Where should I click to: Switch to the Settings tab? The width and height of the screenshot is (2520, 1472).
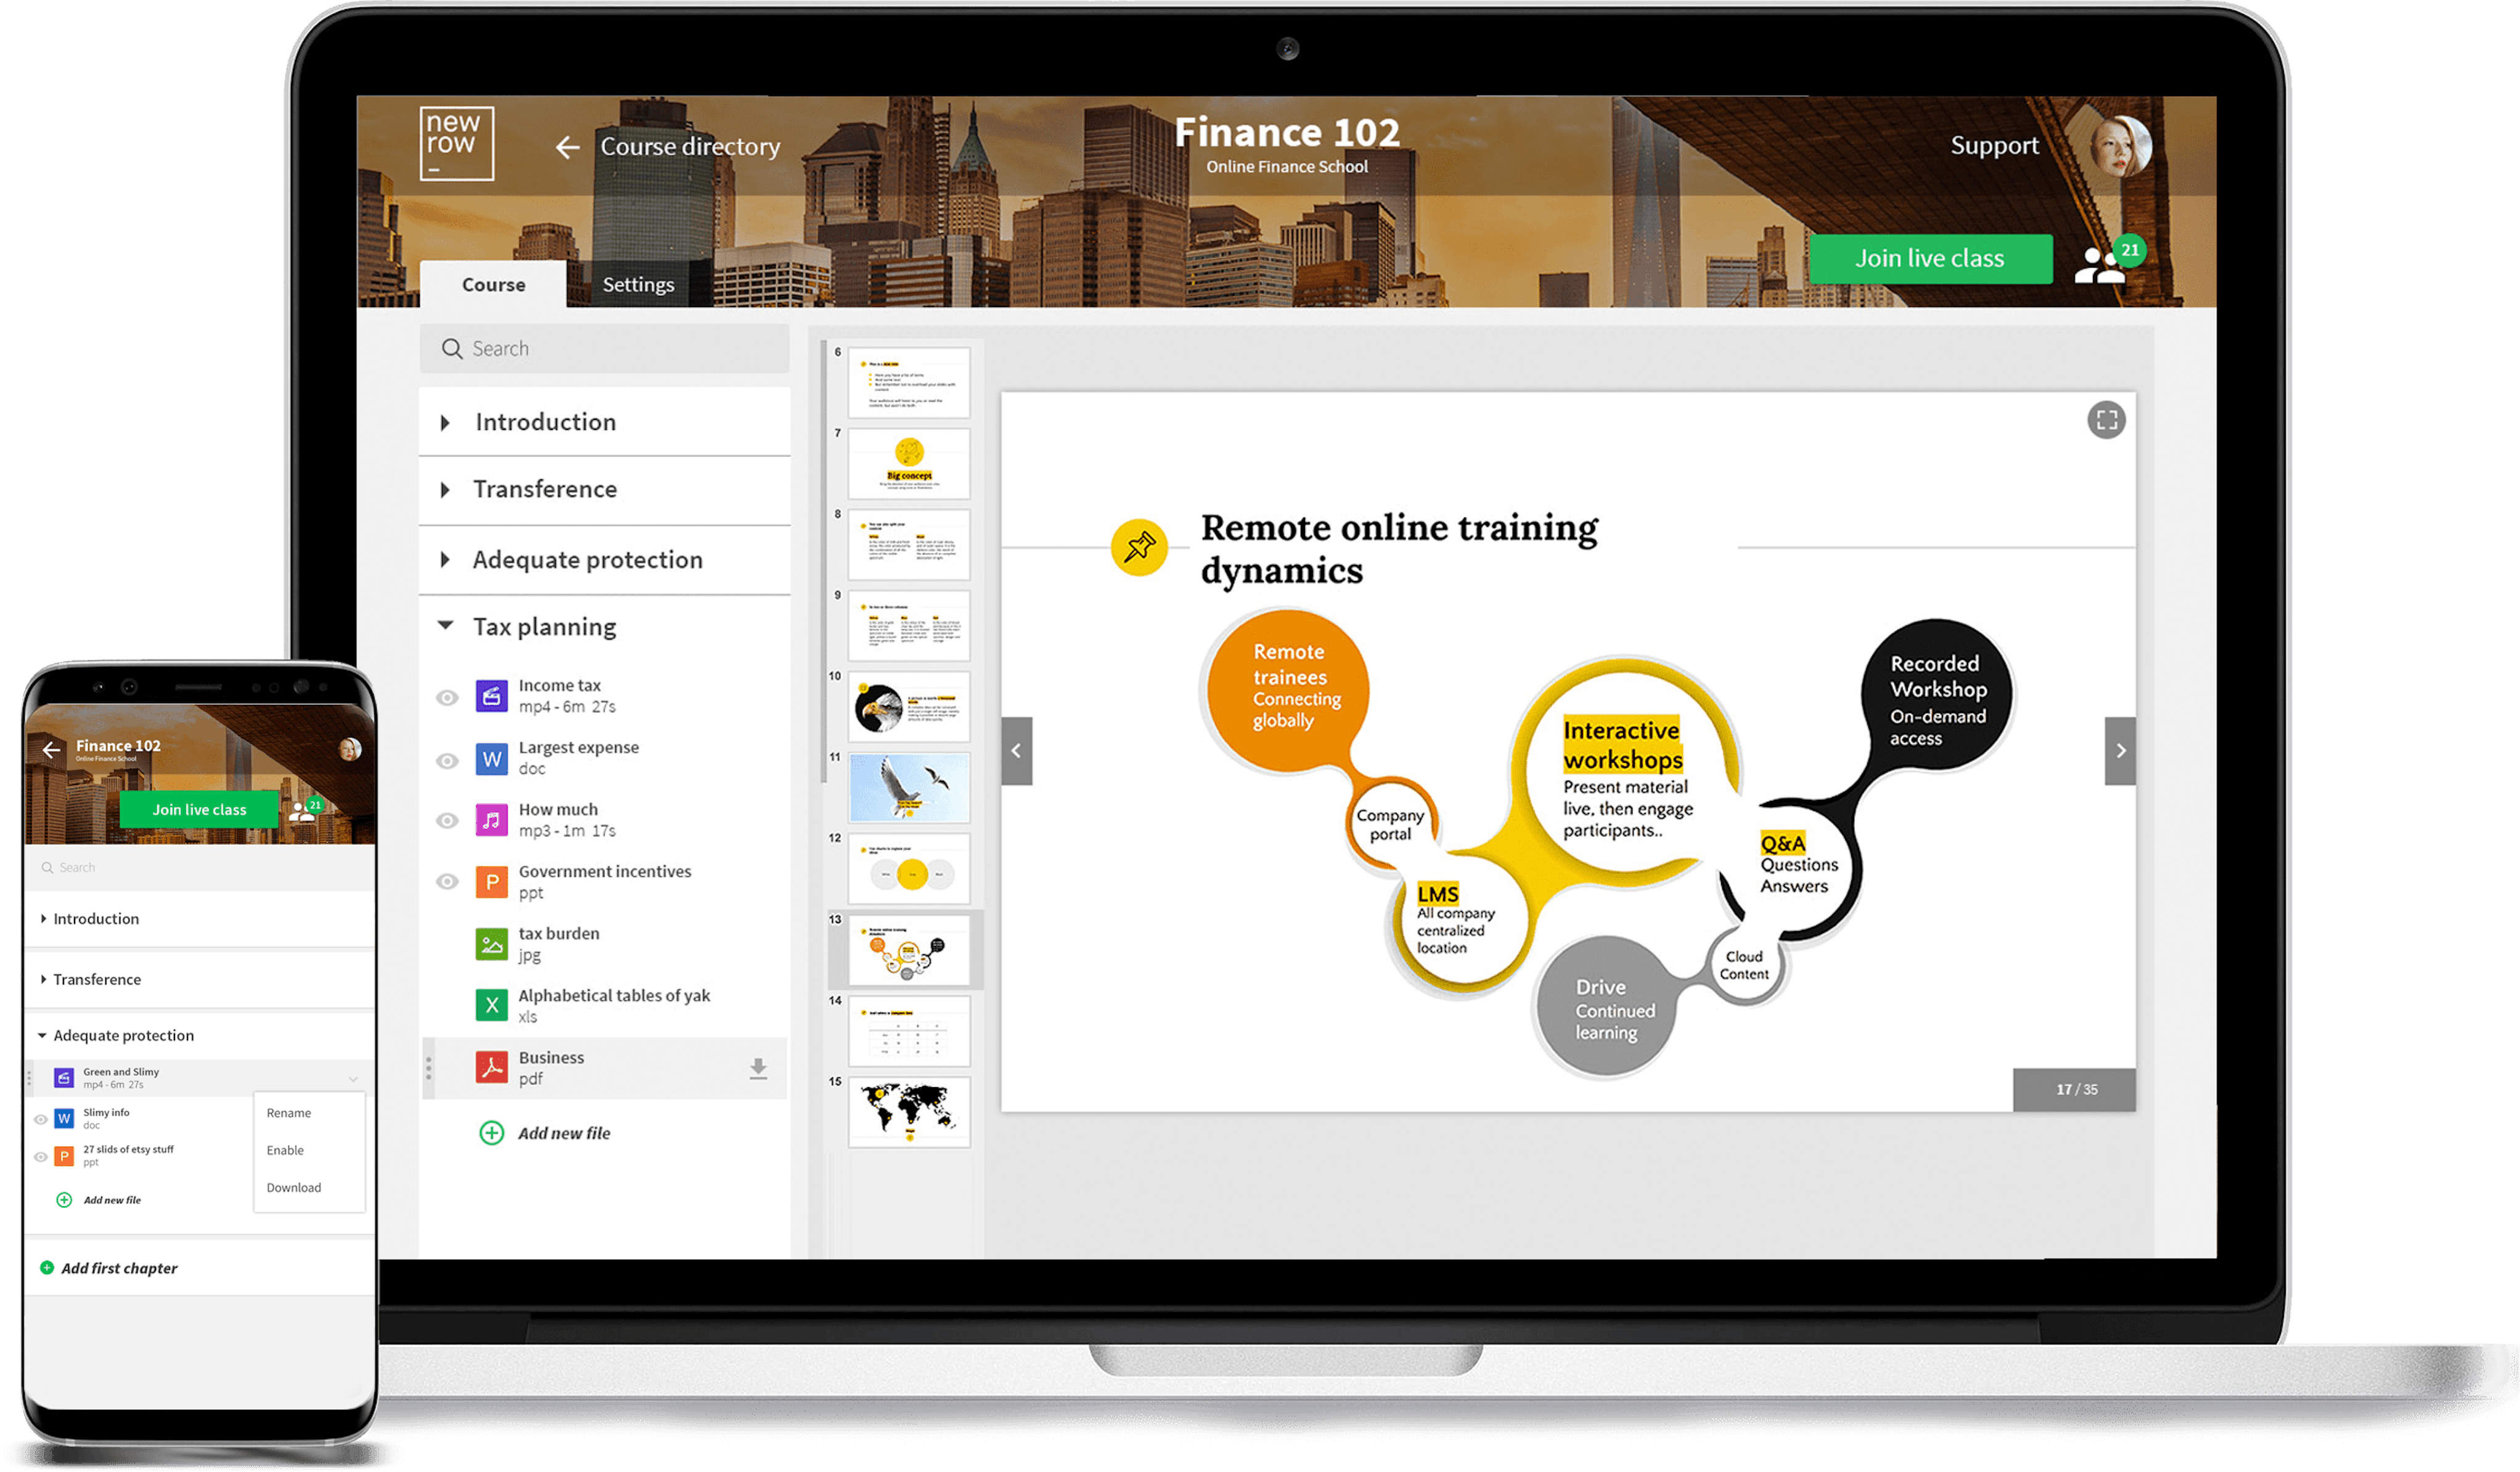pos(638,285)
